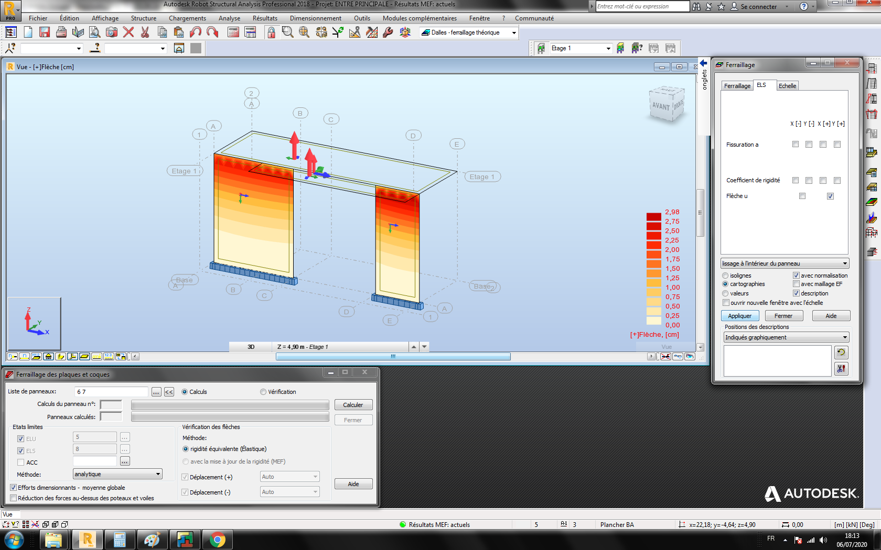The width and height of the screenshot is (881, 550).
Task: Check Flèche u under X[-] column
Action: pos(802,196)
